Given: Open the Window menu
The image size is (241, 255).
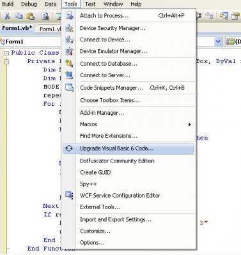Looking at the screenshot, I should [x=113, y=4].
